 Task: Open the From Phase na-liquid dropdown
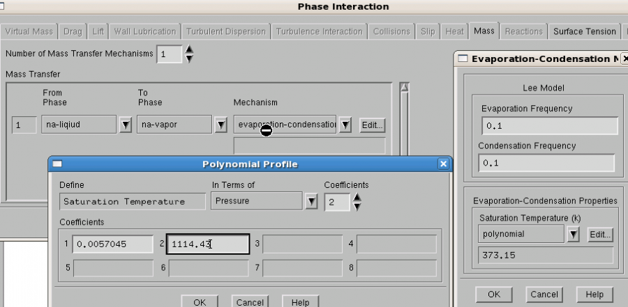(126, 125)
